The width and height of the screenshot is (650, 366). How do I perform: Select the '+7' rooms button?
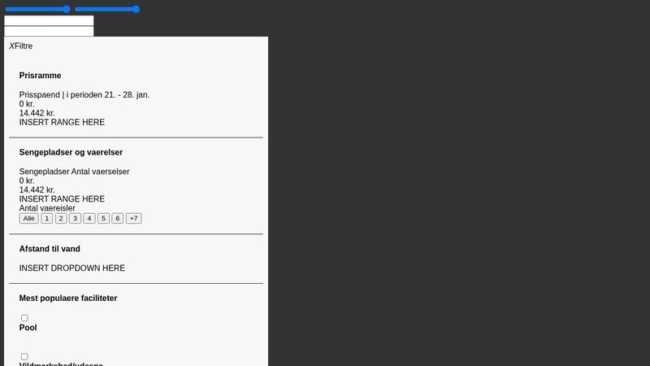pos(133,218)
